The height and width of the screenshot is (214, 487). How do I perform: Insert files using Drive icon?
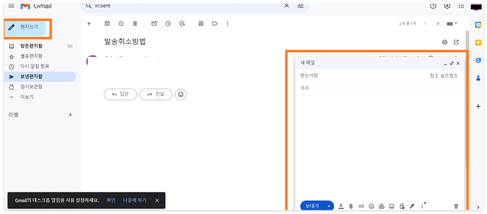[x=382, y=206]
